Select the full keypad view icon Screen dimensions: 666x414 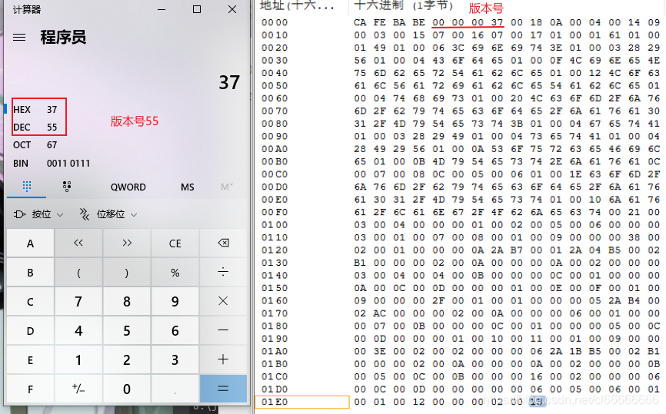click(27, 187)
